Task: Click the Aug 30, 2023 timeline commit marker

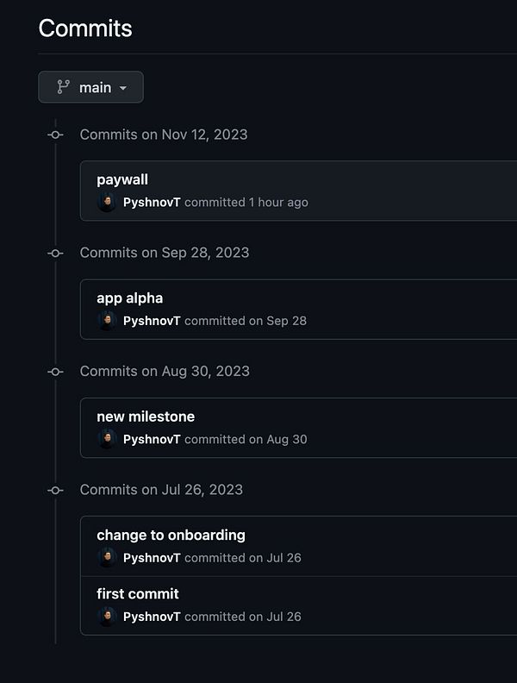Action: pos(56,371)
